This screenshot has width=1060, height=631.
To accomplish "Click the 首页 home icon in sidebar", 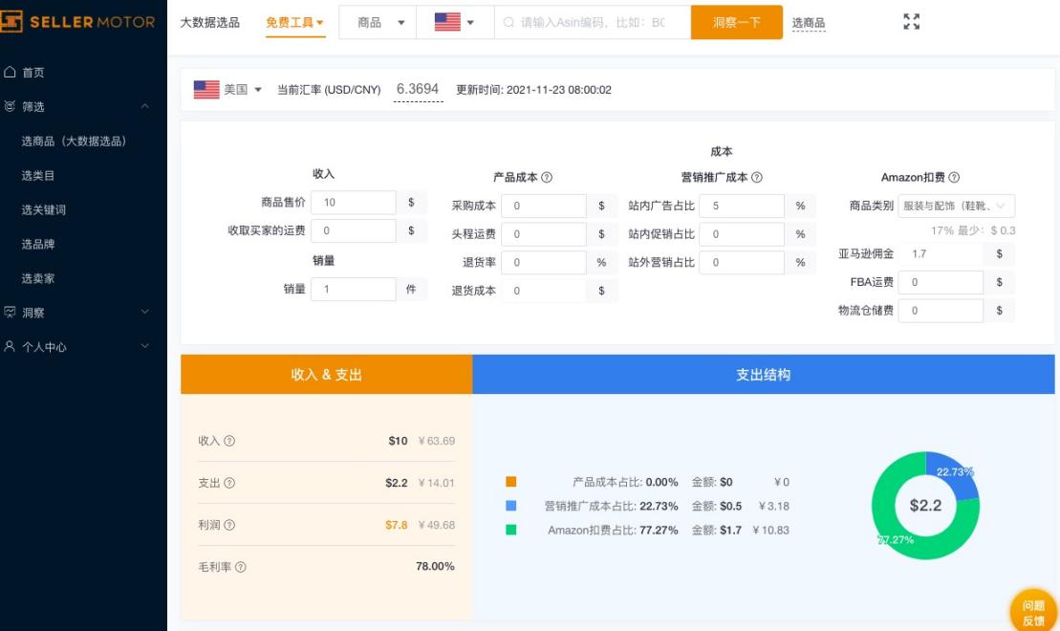I will [x=11, y=73].
